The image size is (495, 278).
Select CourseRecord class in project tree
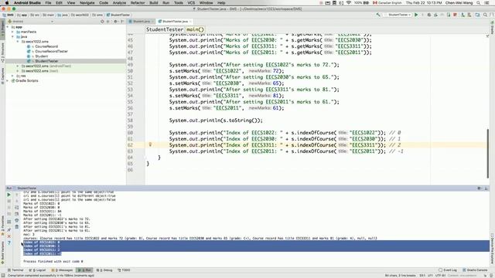pyautogui.click(x=46, y=46)
